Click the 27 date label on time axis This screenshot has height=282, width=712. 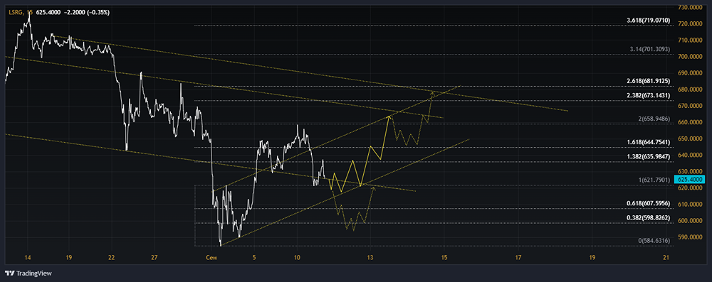tap(155, 258)
